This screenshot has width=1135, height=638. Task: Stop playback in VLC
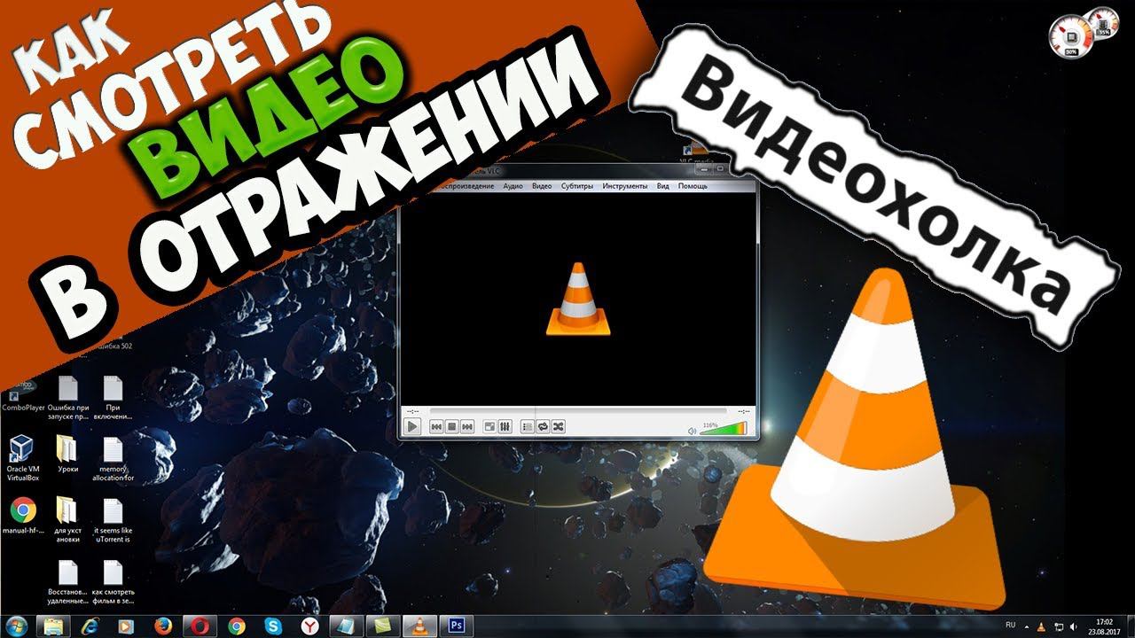(x=451, y=427)
